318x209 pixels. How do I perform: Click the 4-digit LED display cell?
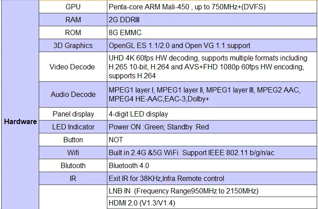[212, 114]
